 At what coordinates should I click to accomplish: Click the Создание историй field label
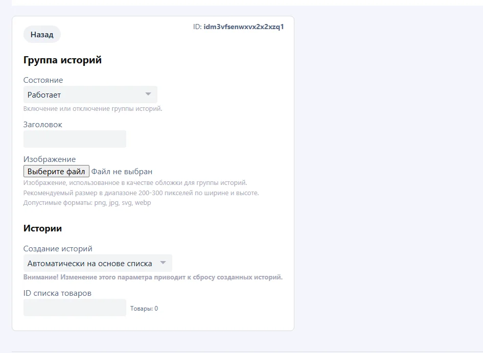[x=58, y=249]
